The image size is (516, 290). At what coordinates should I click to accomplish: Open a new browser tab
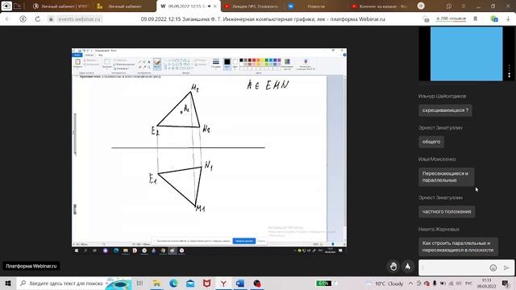pyautogui.click(x=421, y=6)
